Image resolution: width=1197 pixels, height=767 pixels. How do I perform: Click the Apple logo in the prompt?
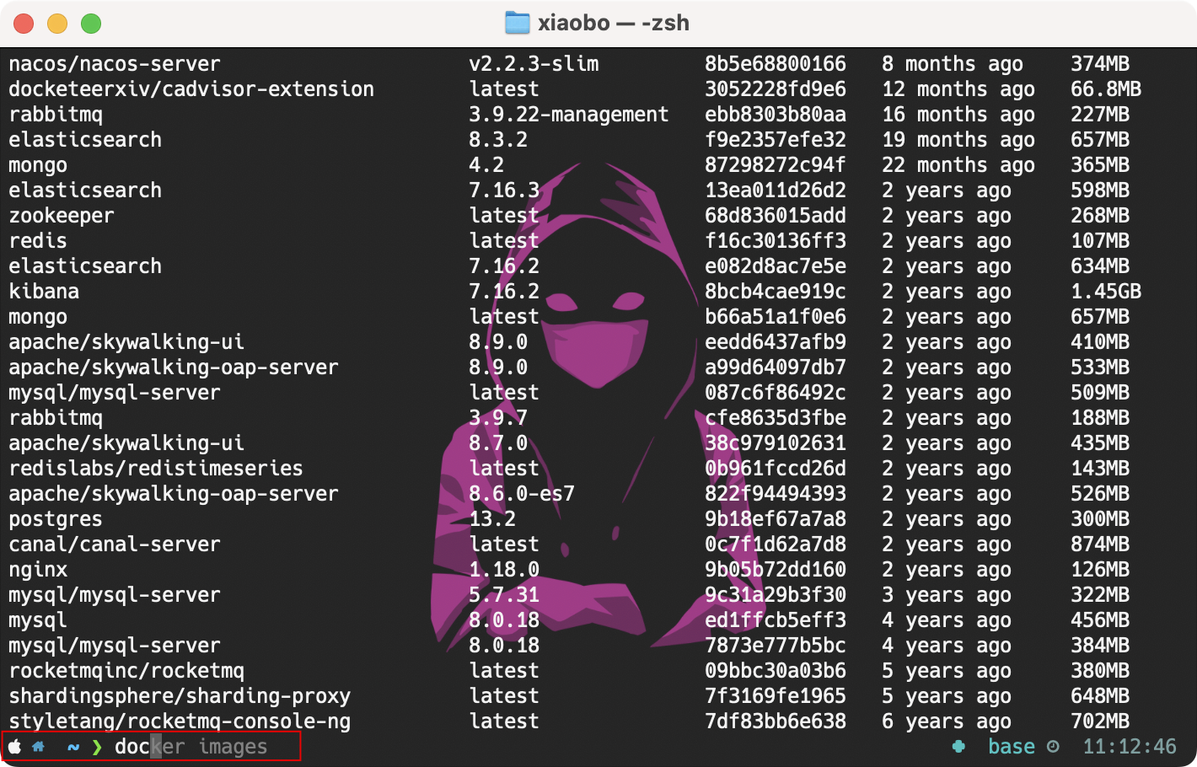15,747
